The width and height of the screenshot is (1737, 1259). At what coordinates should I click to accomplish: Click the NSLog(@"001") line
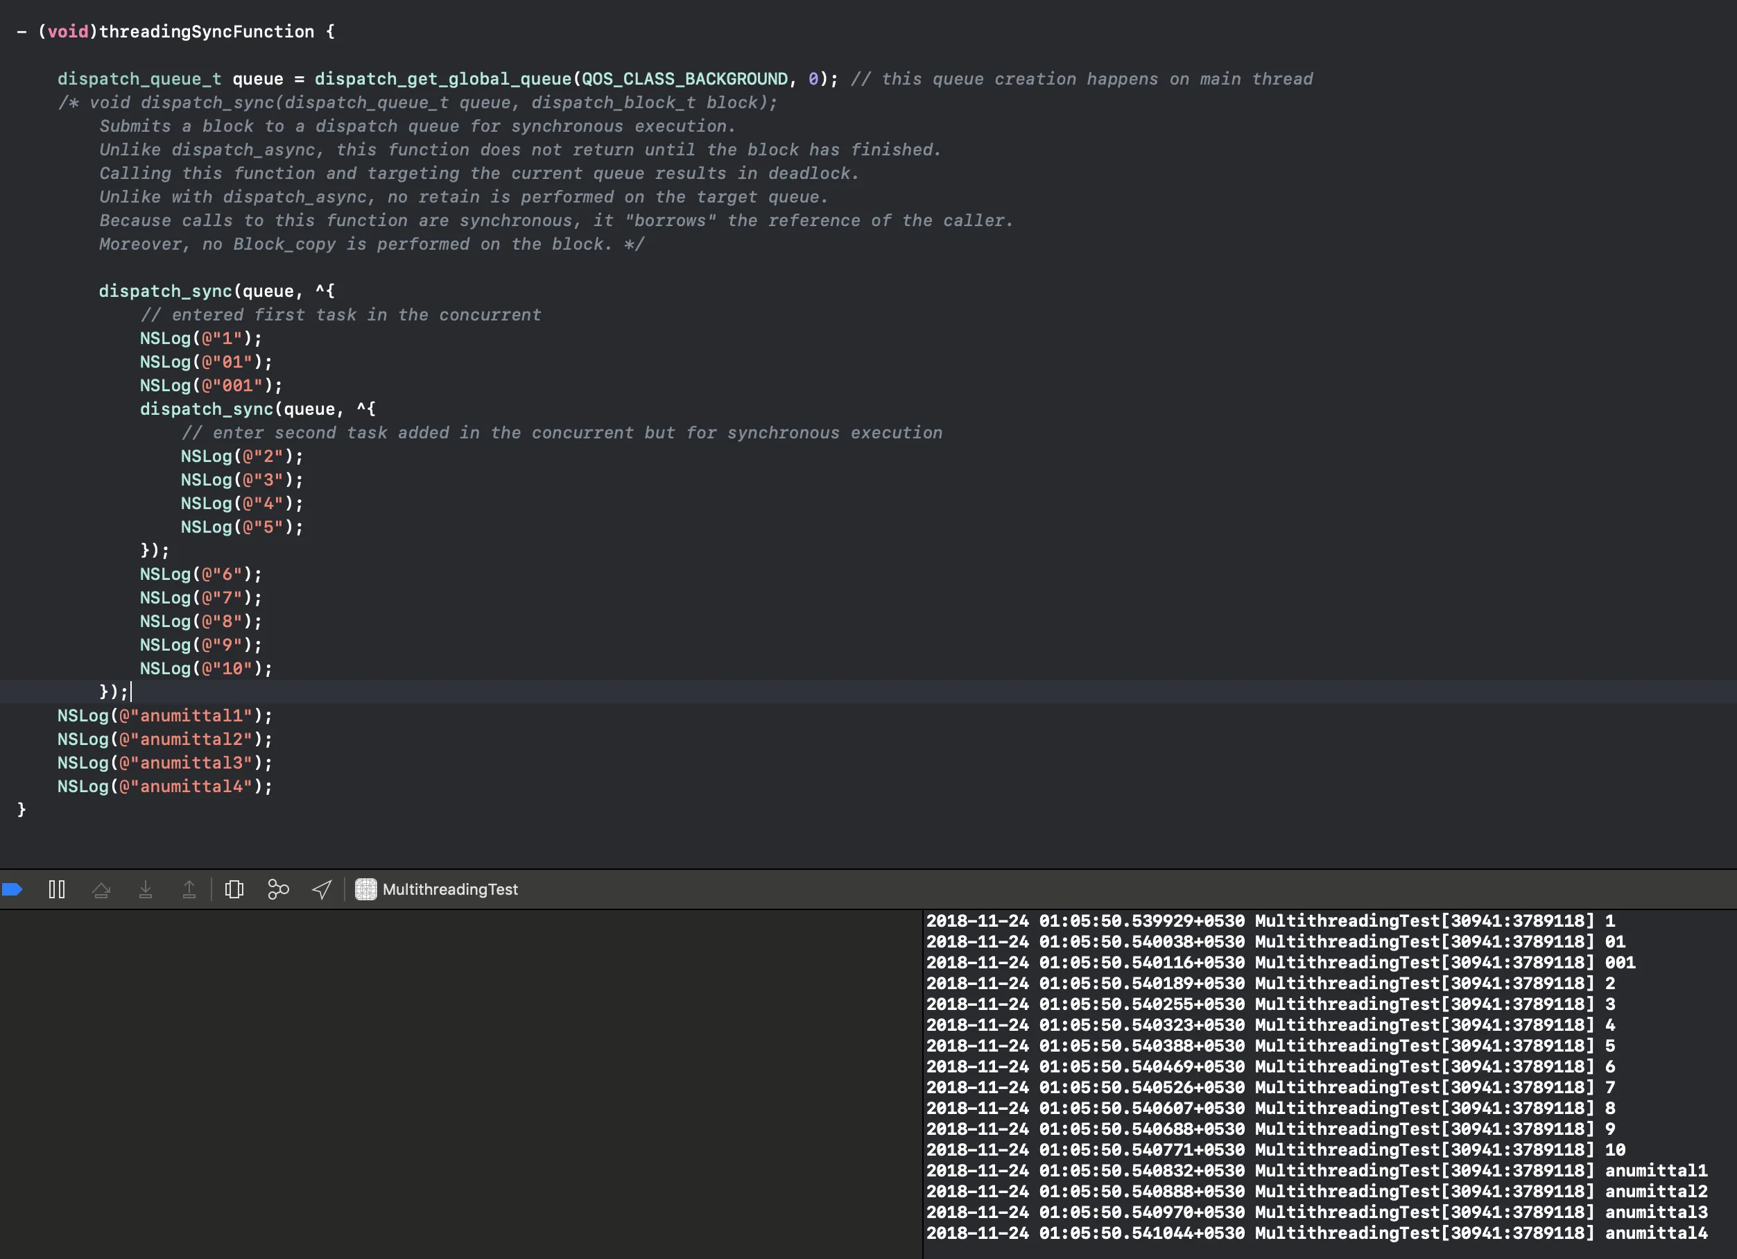pyautogui.click(x=211, y=386)
